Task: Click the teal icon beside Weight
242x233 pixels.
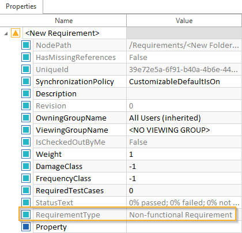Action: pyautogui.click(x=26, y=154)
